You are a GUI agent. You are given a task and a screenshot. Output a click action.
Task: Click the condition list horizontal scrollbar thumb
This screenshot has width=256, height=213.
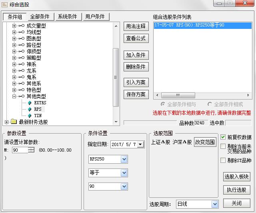coord(178,95)
